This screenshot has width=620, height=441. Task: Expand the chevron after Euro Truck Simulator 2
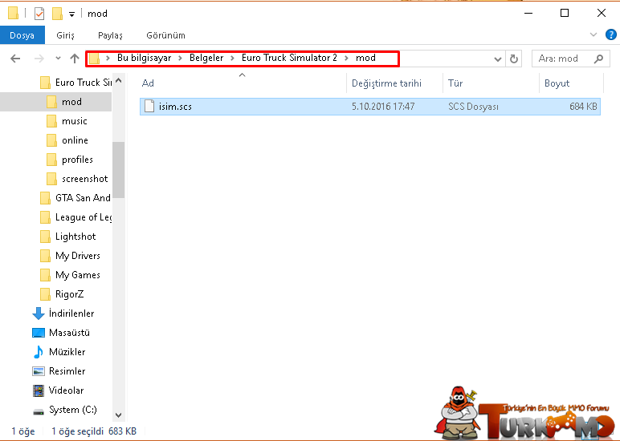pos(346,58)
